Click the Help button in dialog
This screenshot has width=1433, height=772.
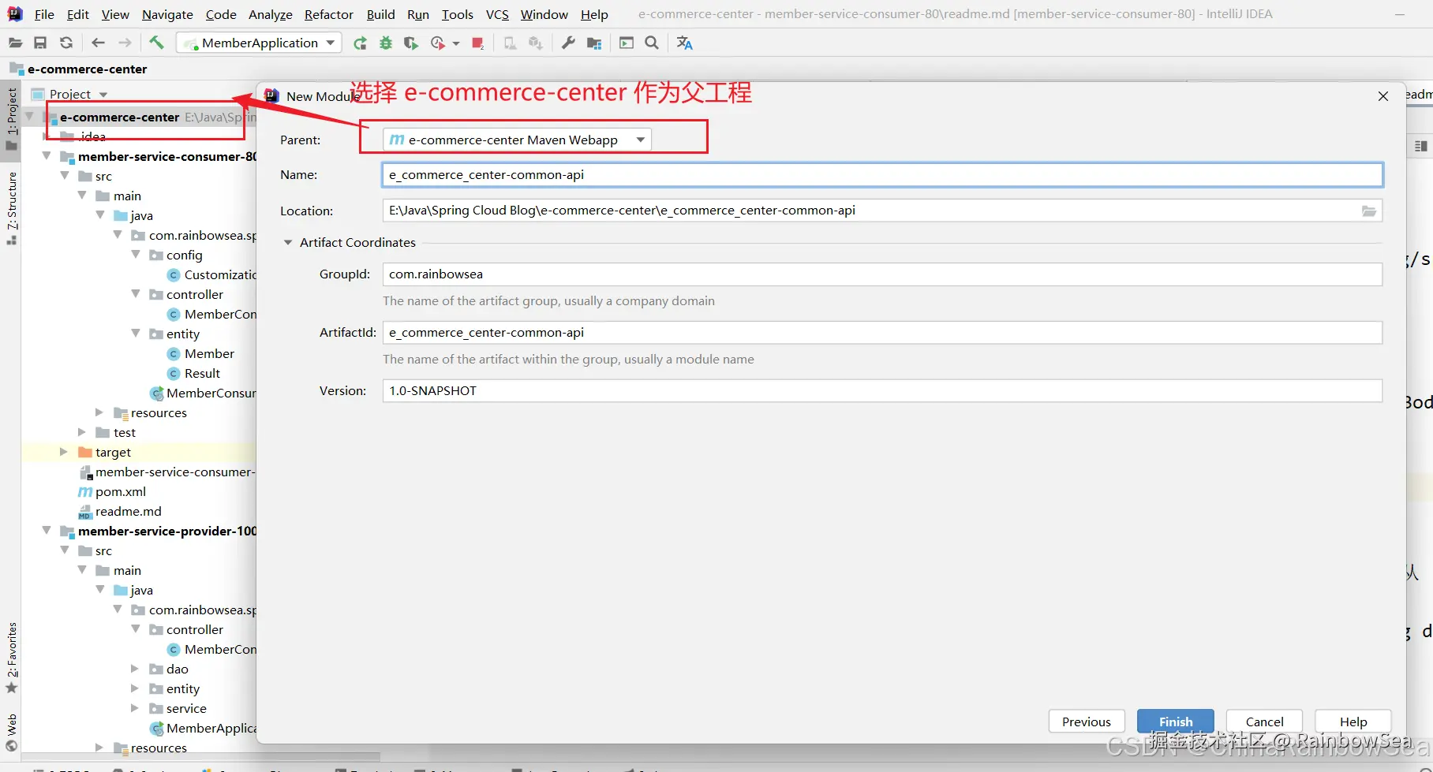tap(1353, 722)
